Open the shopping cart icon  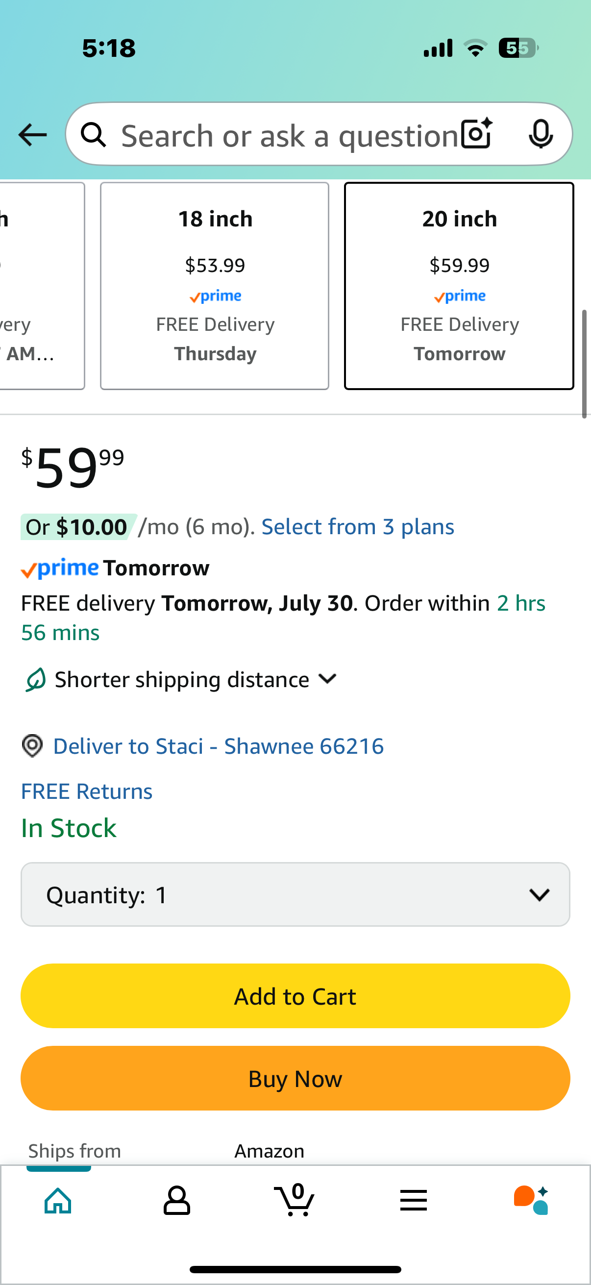pyautogui.click(x=295, y=1199)
